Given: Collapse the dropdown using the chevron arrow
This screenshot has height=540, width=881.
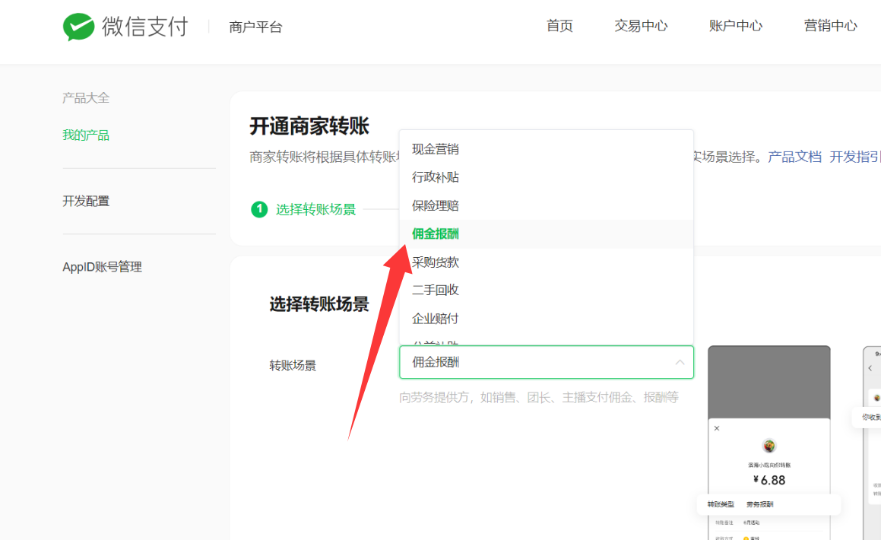Looking at the screenshot, I should pyautogui.click(x=680, y=362).
